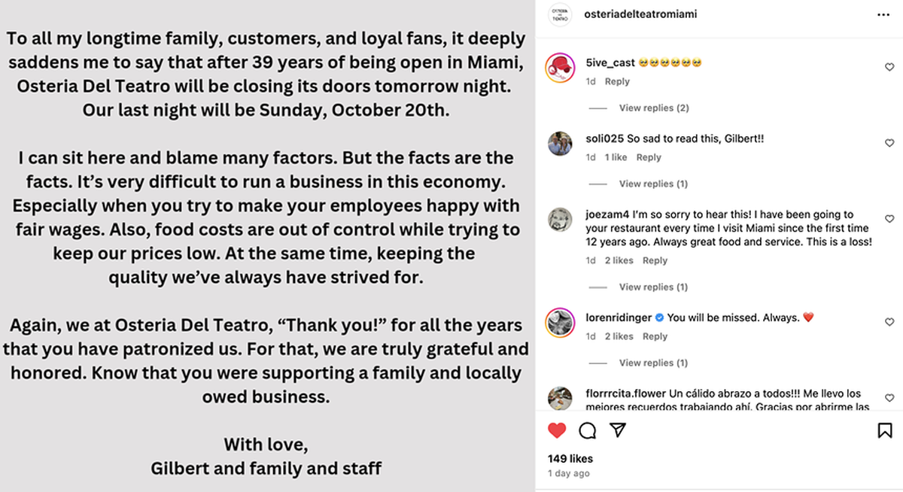View the 149 likes list
This screenshot has height=492, width=903.
(x=570, y=458)
